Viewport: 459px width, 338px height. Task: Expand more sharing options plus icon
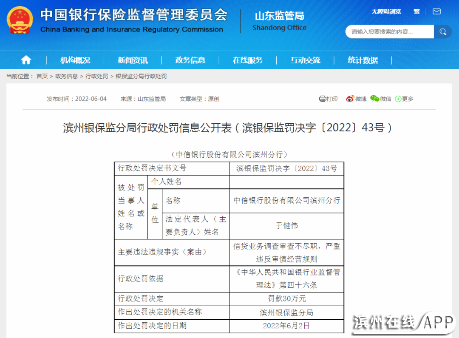click(398, 99)
